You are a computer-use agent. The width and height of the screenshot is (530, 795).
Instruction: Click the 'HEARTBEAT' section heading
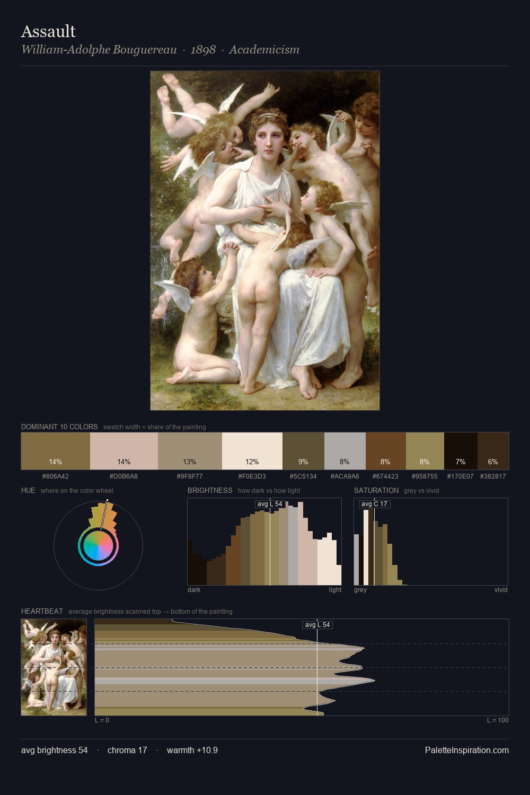[x=42, y=611]
